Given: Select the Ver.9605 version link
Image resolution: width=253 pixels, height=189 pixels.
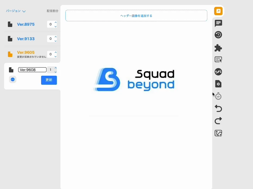Looking at the screenshot, I should (26, 52).
